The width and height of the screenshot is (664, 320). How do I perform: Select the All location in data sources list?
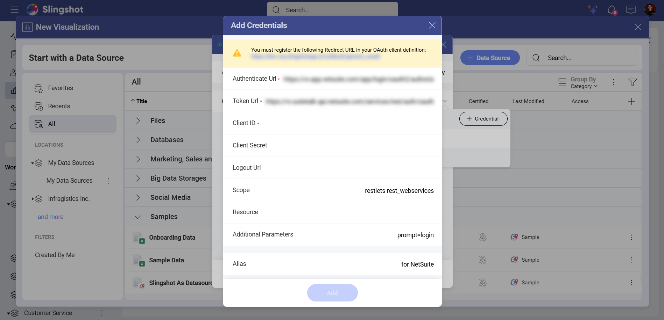tap(51, 124)
